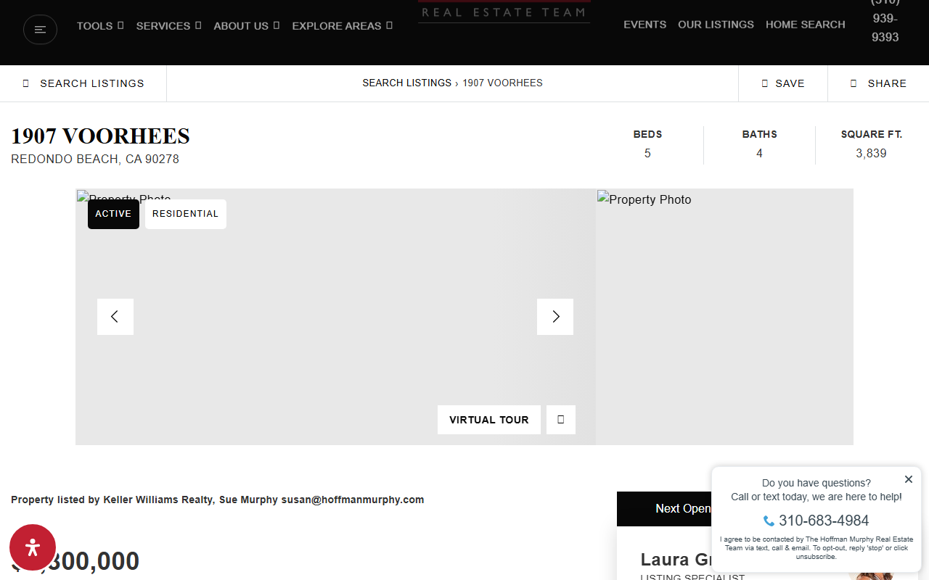Expand the Explore Areas menu

click(343, 25)
